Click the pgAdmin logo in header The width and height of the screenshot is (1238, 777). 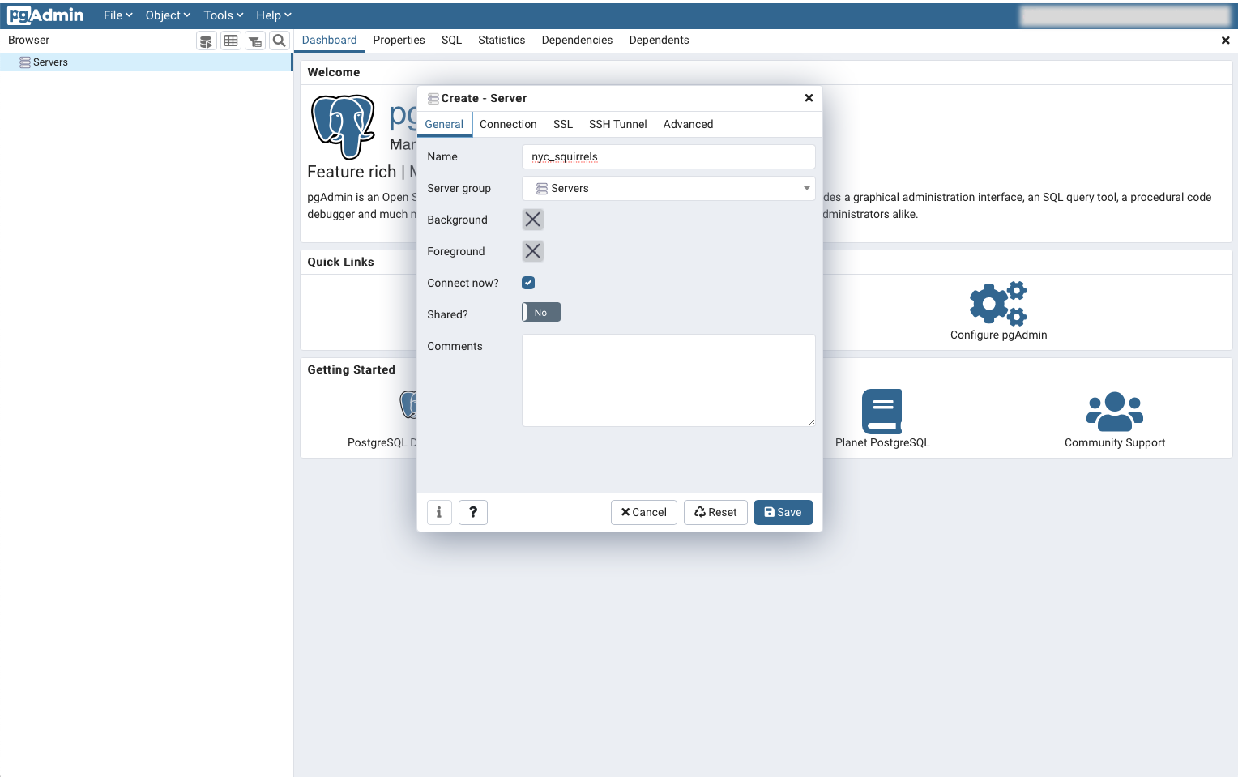(x=45, y=15)
